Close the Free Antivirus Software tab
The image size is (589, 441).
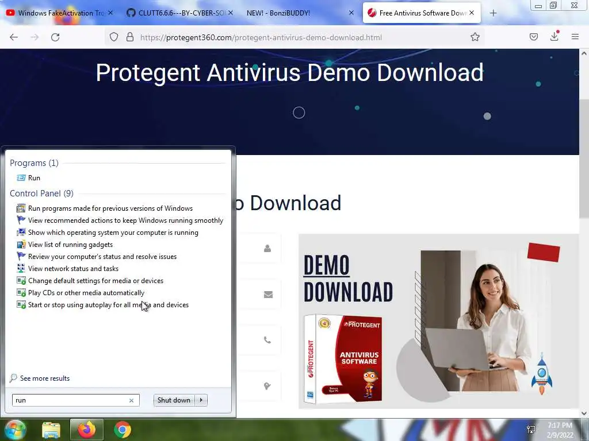point(472,13)
